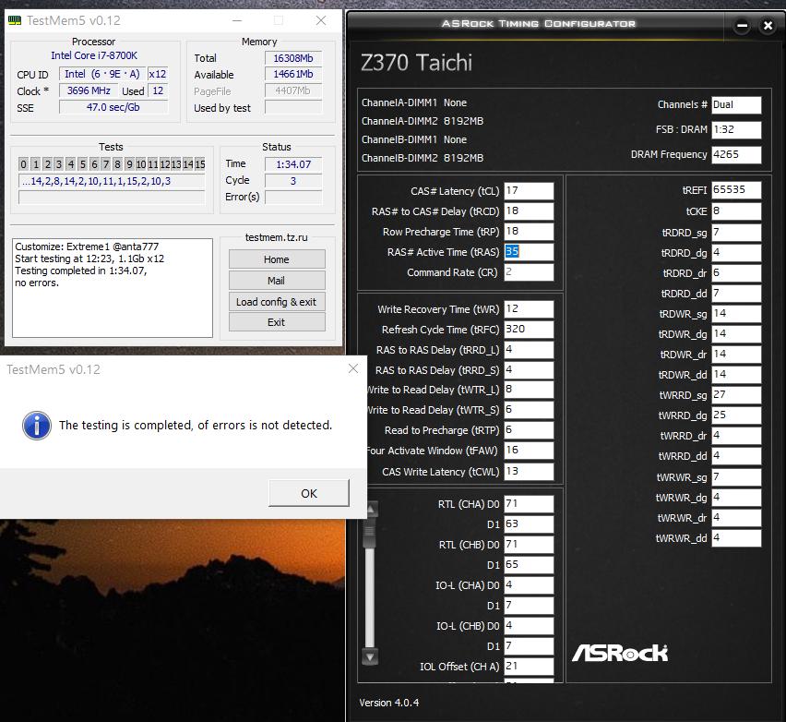Click the CAS Write Latency (tCWL) field
786x722 pixels.
[x=529, y=472]
